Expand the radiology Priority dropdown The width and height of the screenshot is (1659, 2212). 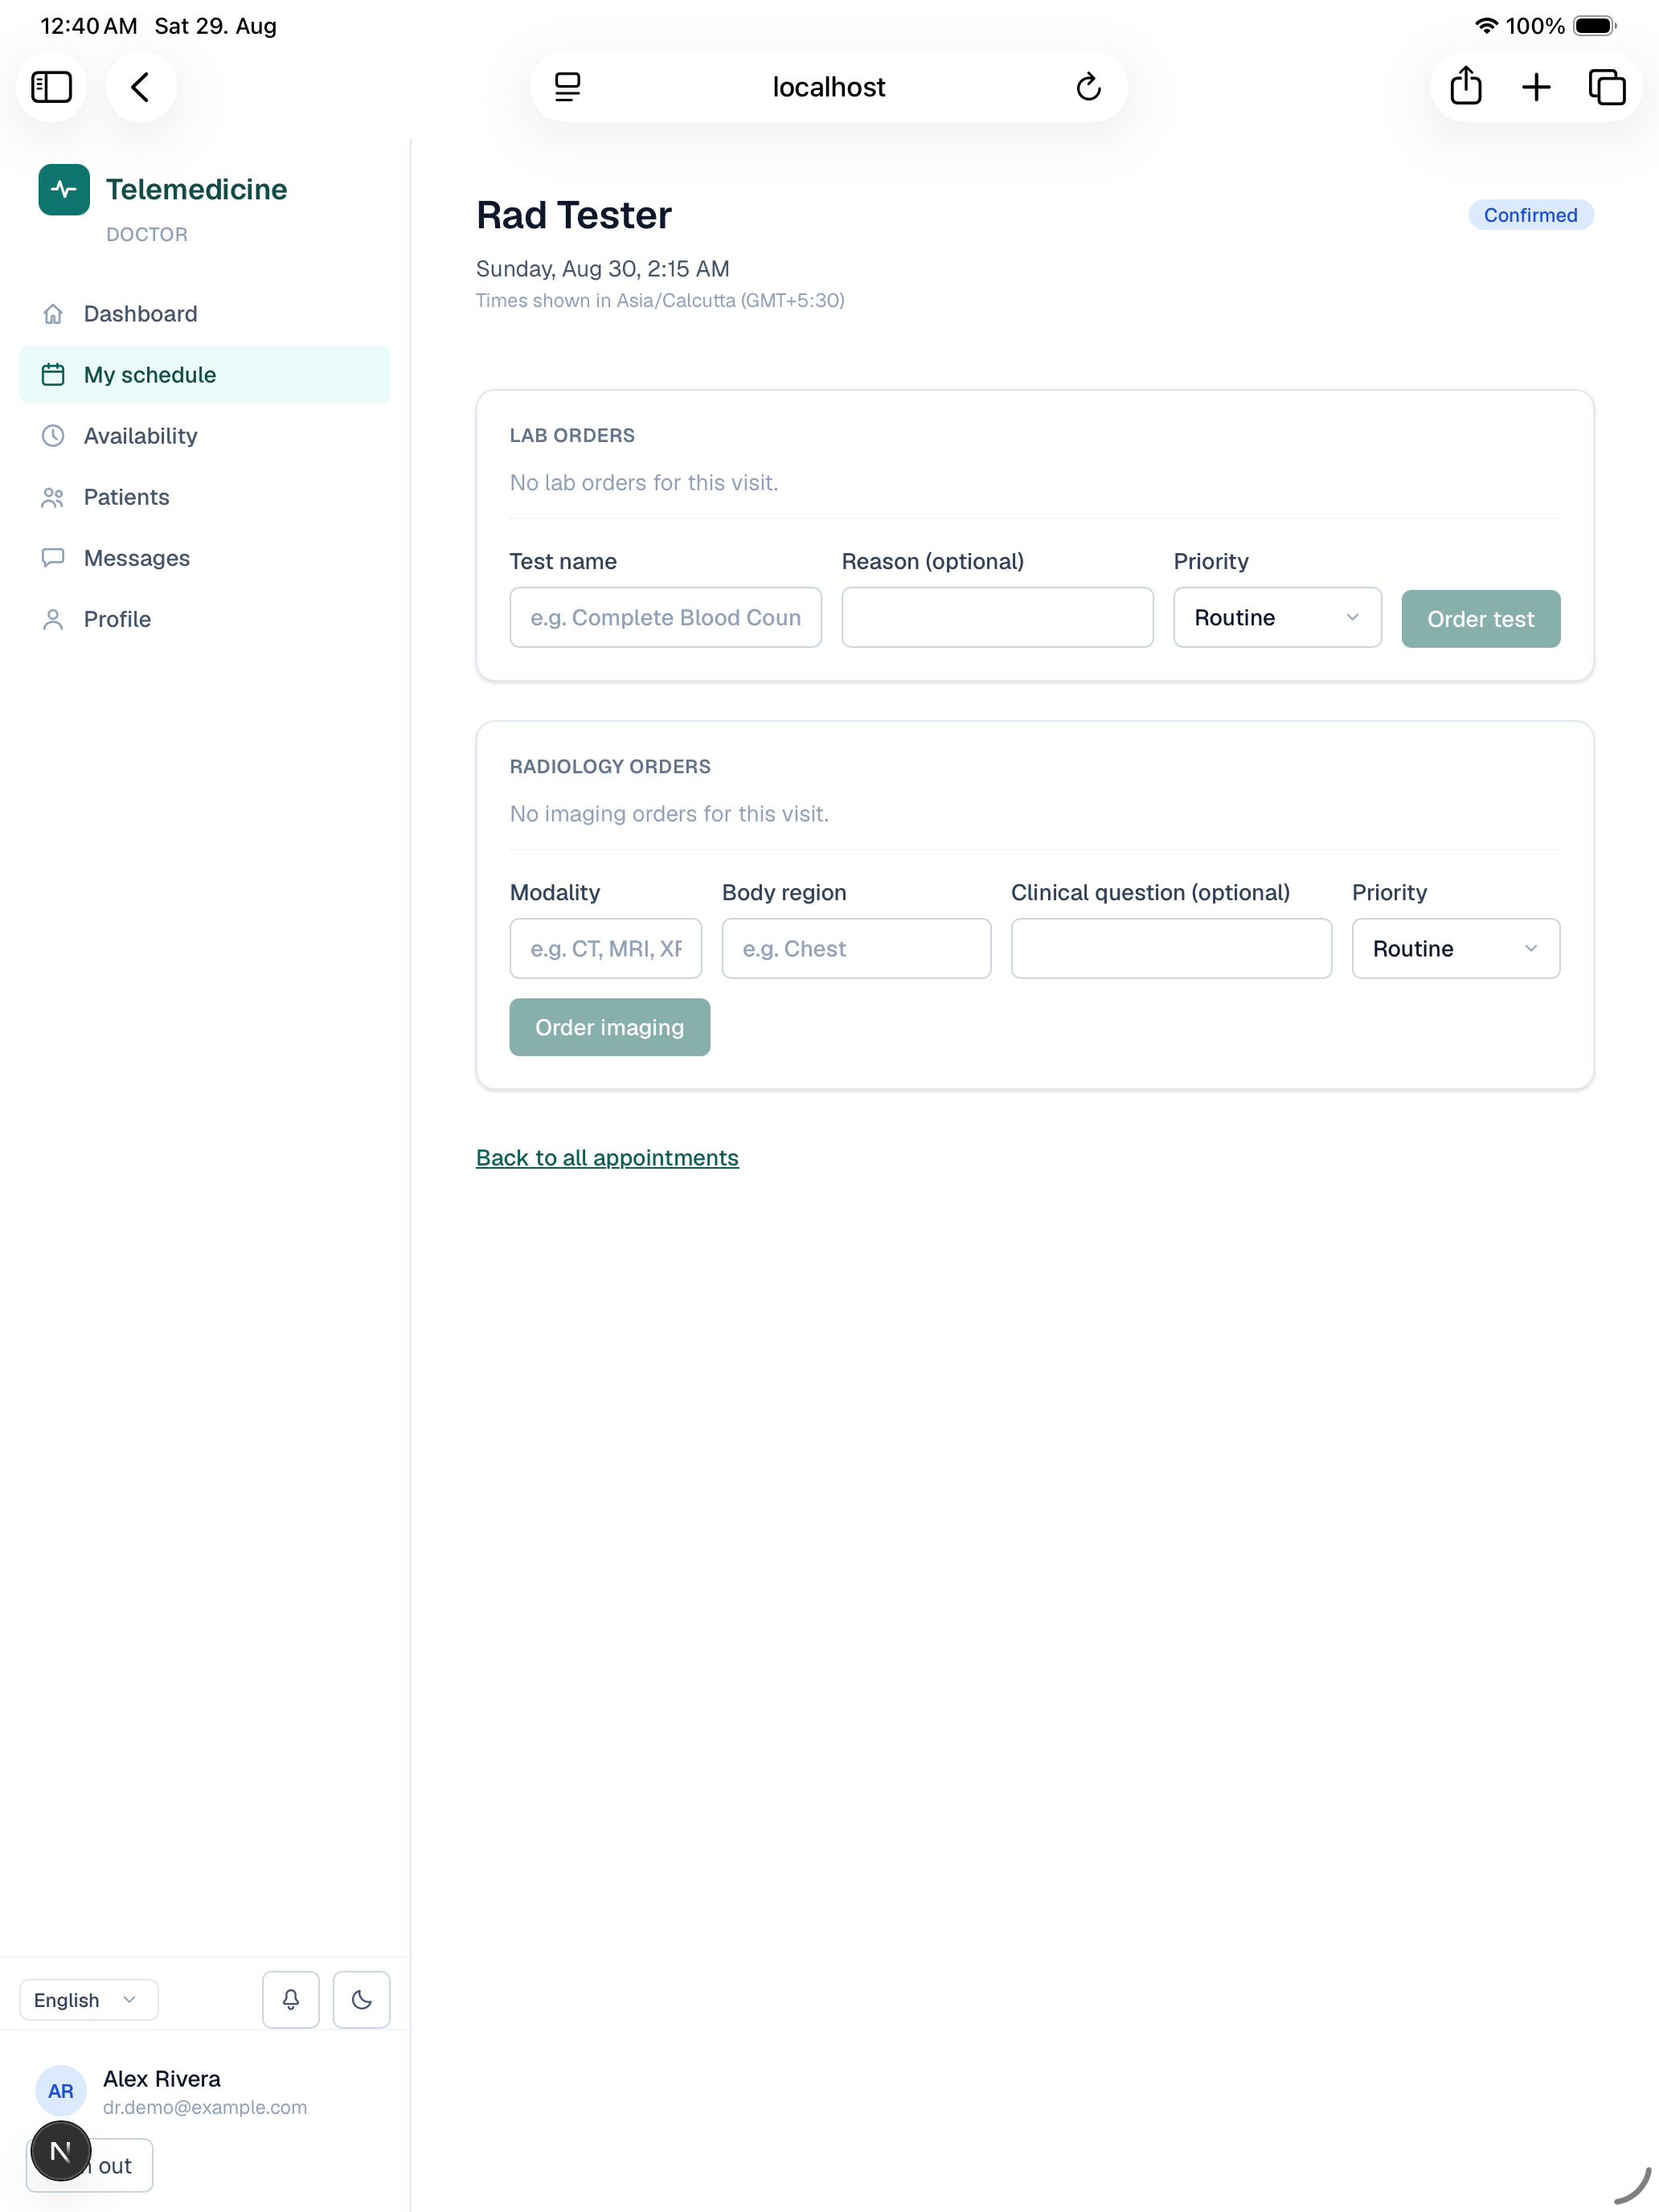click(x=1455, y=948)
